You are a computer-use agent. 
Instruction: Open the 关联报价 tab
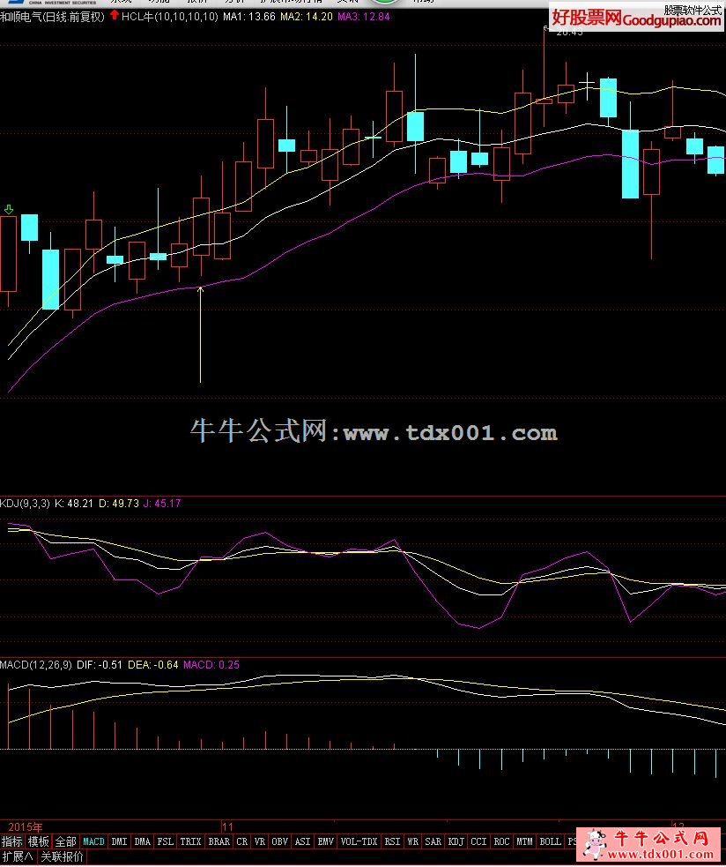pyautogui.click(x=62, y=856)
